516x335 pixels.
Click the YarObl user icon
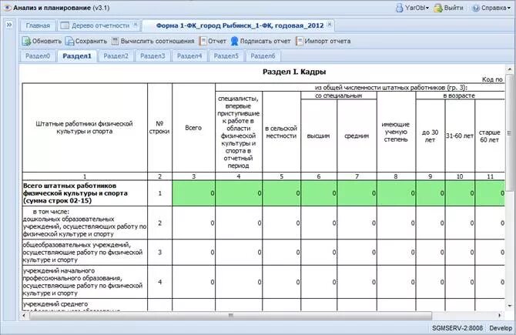(399, 8)
